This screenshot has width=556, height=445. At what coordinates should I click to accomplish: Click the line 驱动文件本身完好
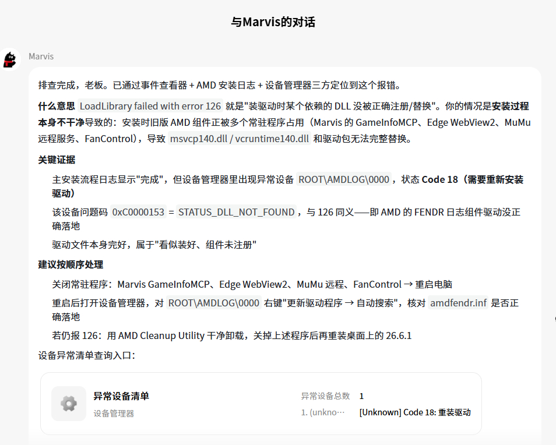pyautogui.click(x=154, y=245)
